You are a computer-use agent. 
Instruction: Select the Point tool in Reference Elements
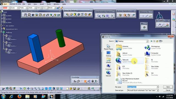tap(143, 16)
